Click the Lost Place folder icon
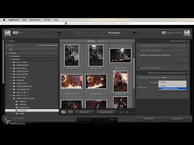Viewport: 194px width, 145px height. pos(17,110)
